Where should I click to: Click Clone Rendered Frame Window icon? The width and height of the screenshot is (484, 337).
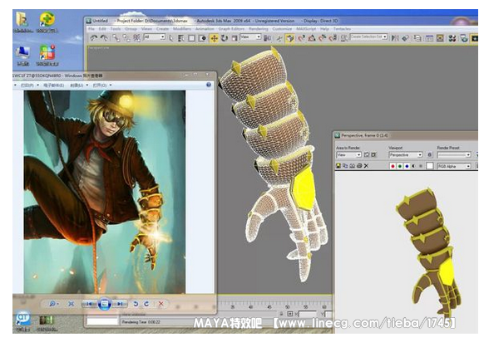click(x=353, y=166)
